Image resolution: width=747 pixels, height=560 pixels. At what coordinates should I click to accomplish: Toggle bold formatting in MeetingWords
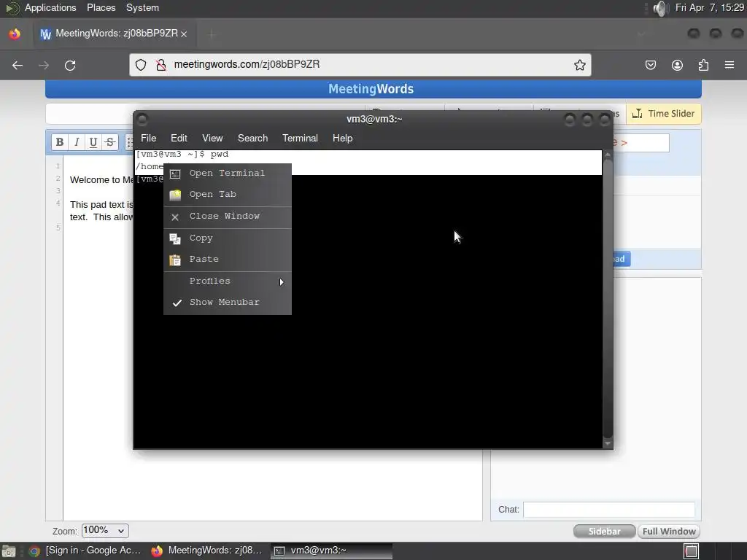60,142
